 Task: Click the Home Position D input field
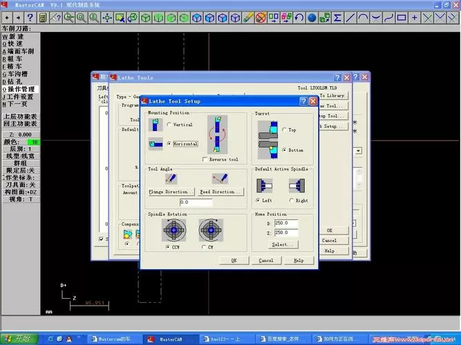pos(286,223)
